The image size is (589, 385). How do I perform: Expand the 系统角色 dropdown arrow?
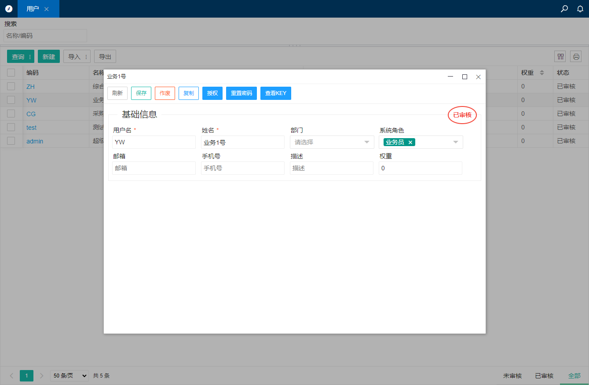coord(456,142)
